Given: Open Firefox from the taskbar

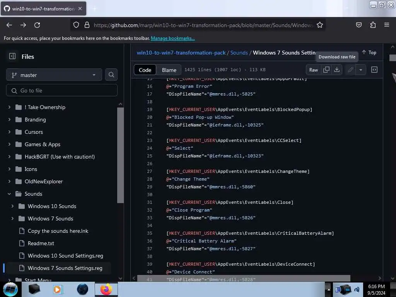Looking at the screenshot, I should [106, 289].
